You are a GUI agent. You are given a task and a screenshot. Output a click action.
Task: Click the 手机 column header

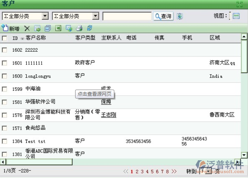point(187,38)
